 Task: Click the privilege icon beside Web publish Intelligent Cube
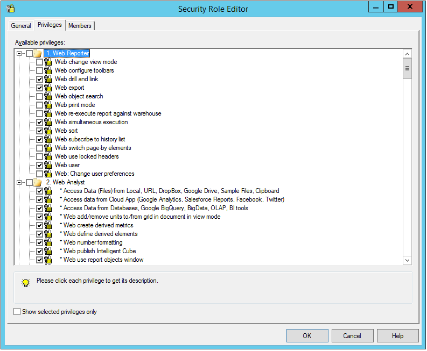48,251
